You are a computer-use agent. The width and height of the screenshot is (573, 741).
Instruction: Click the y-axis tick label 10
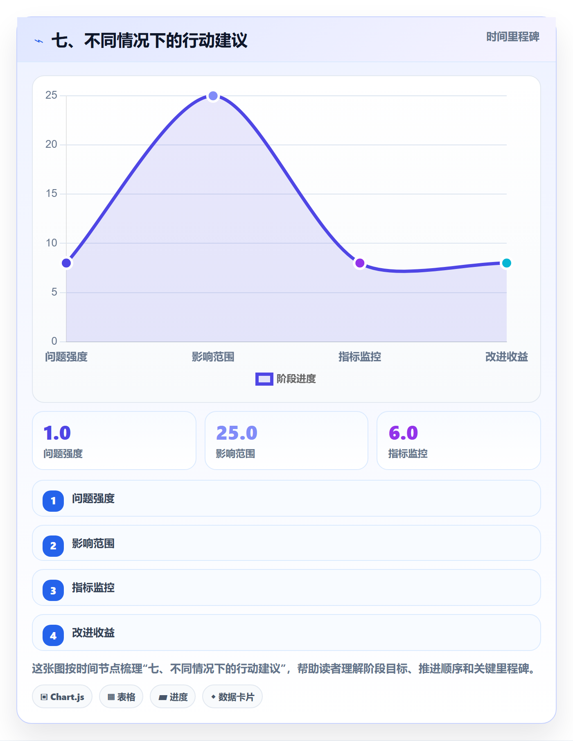coord(51,243)
